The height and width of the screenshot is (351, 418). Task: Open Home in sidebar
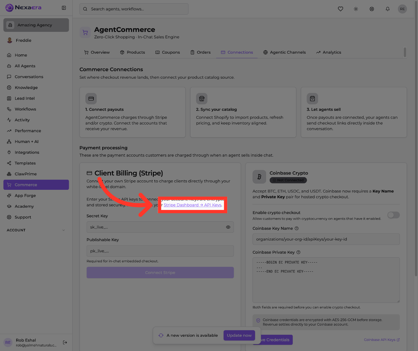tap(36, 55)
